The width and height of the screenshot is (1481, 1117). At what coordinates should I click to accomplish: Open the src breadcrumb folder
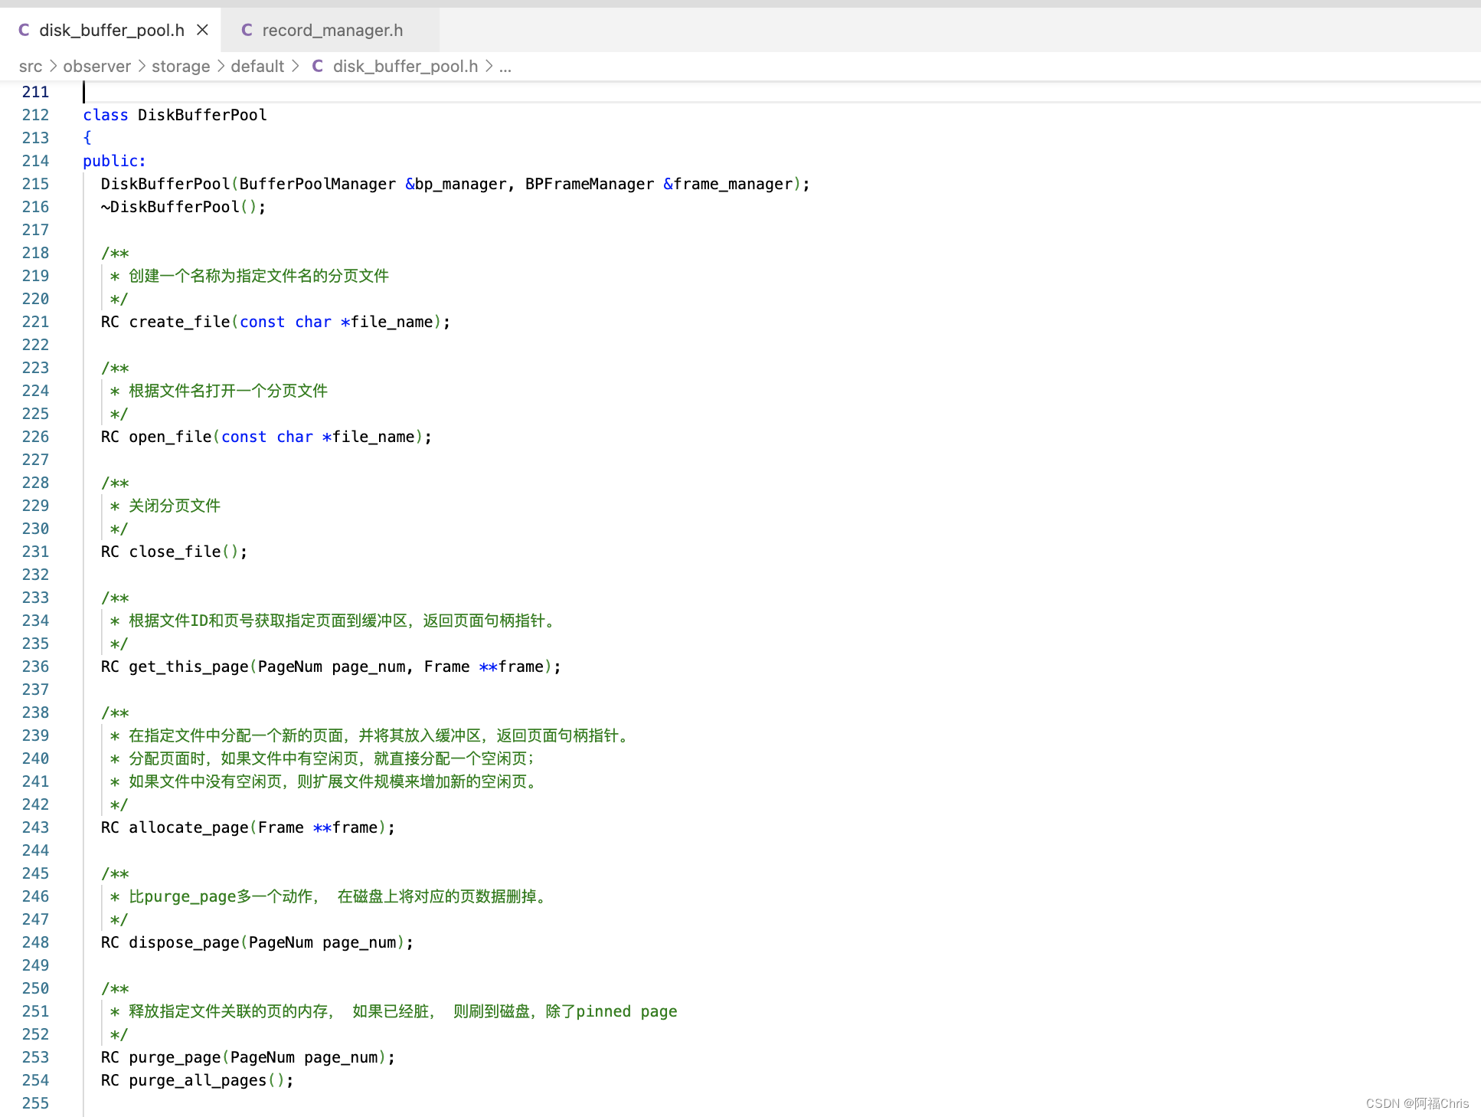tap(31, 67)
